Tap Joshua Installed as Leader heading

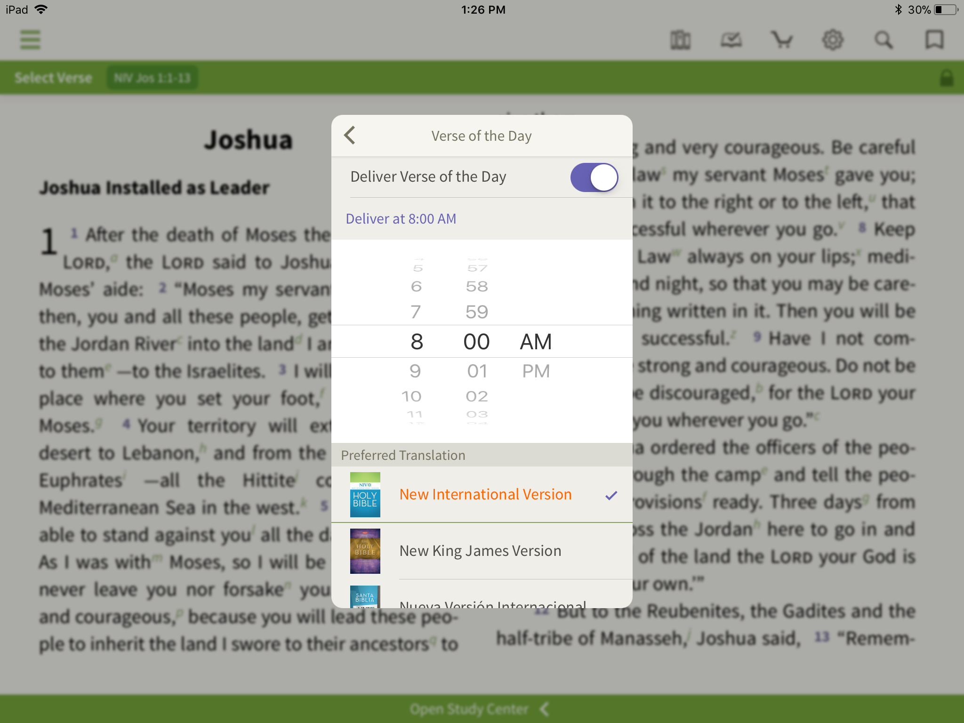click(154, 187)
